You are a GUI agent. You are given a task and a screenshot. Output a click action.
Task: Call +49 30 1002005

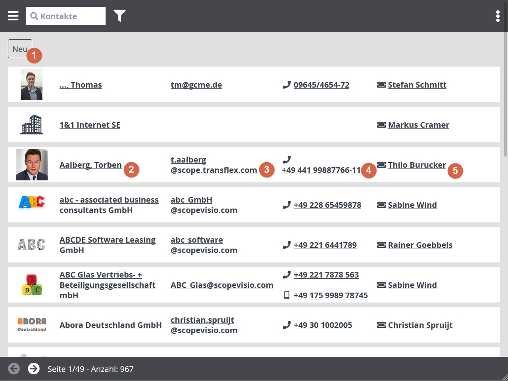click(x=323, y=325)
